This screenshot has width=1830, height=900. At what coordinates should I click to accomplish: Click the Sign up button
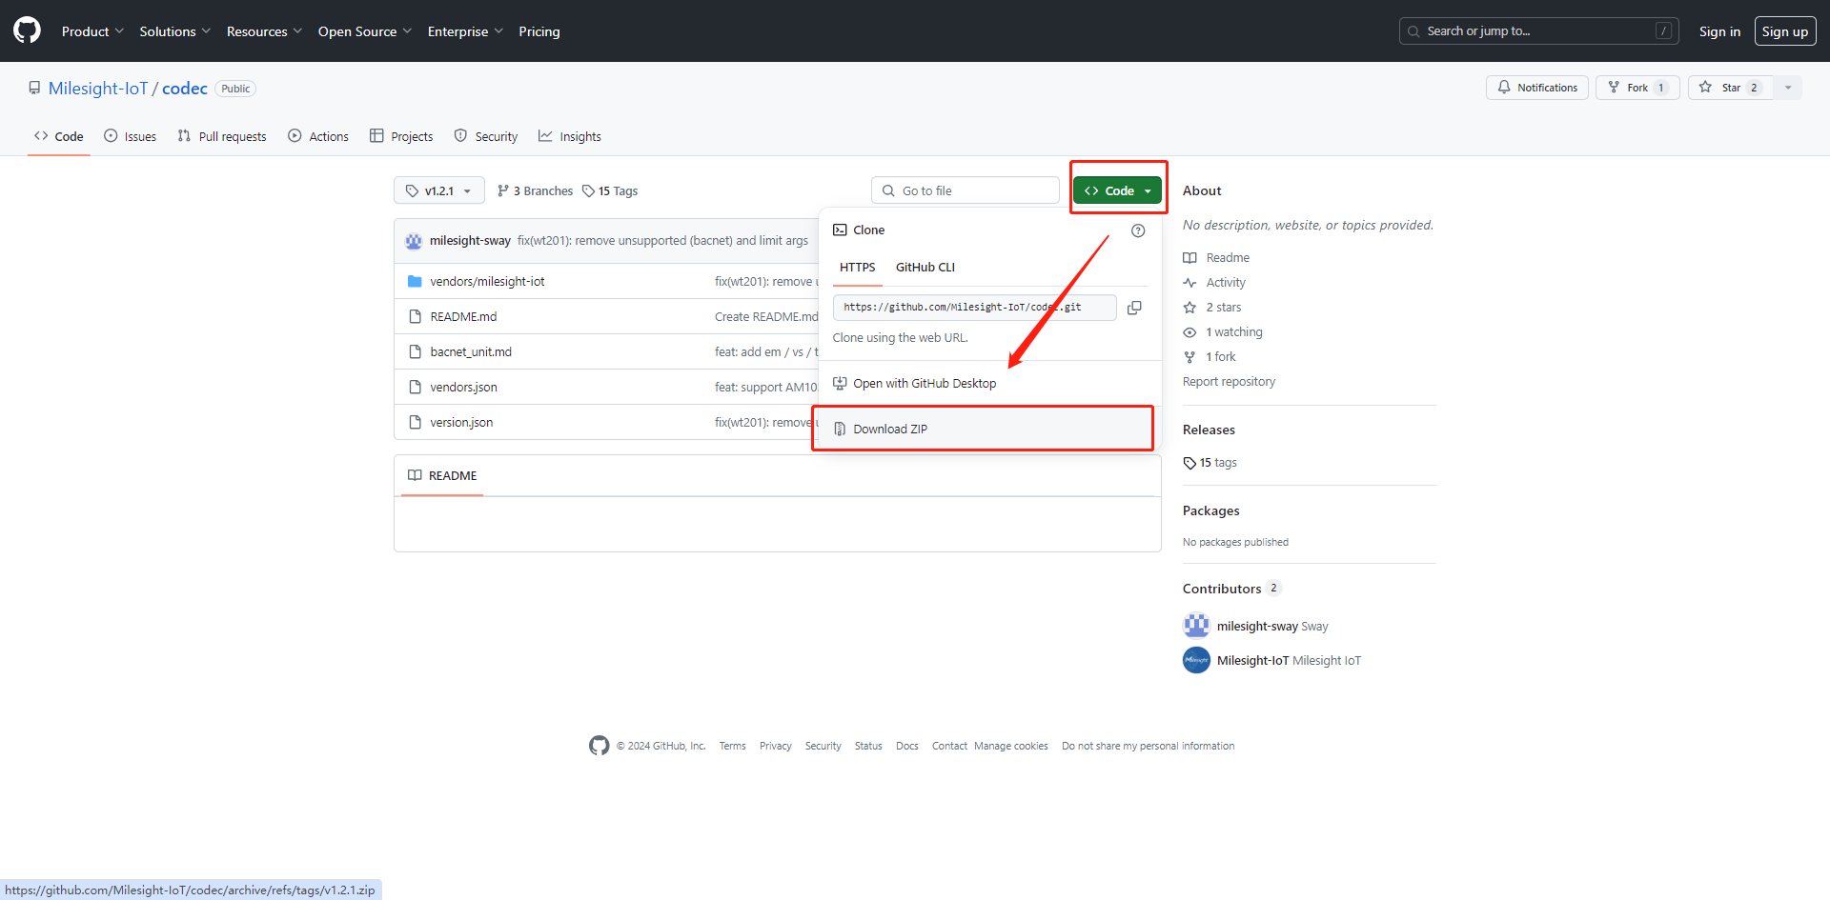pos(1785,31)
